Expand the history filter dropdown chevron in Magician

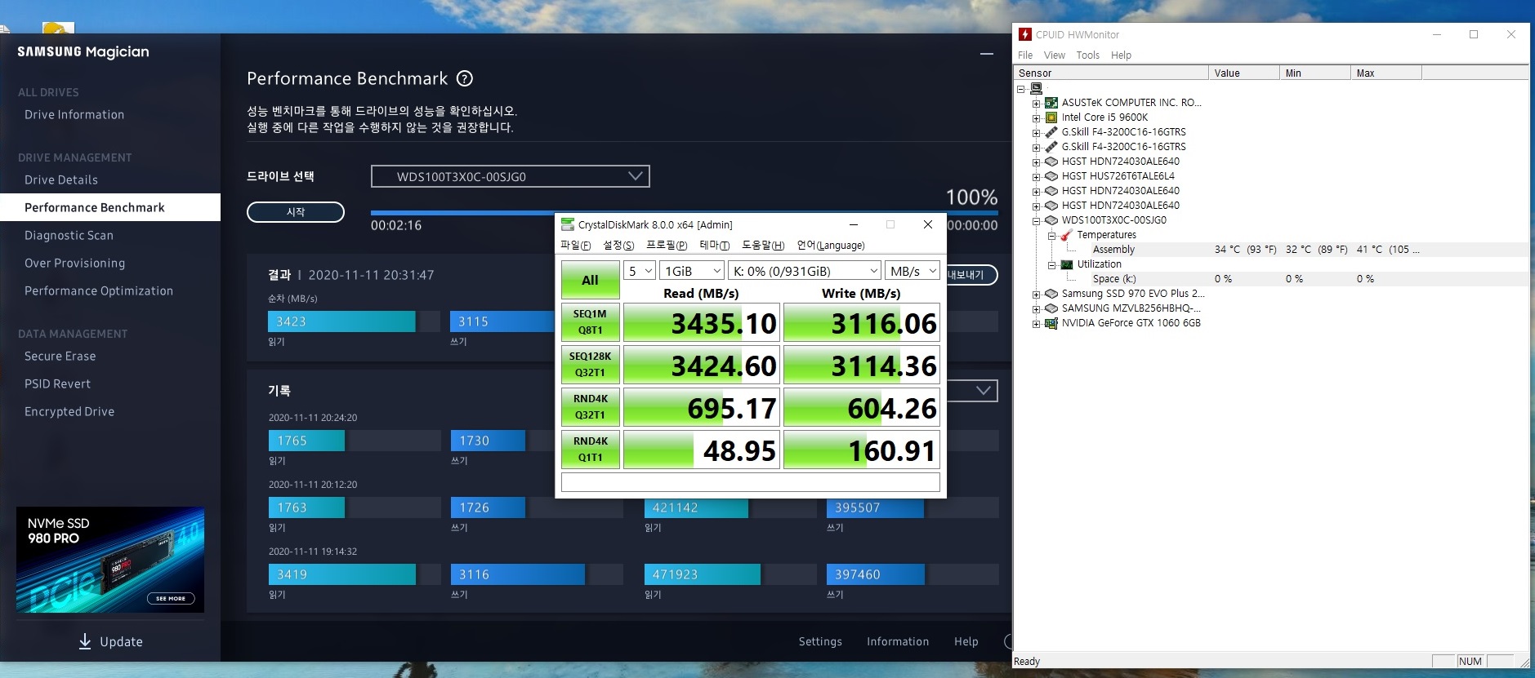[x=984, y=391]
